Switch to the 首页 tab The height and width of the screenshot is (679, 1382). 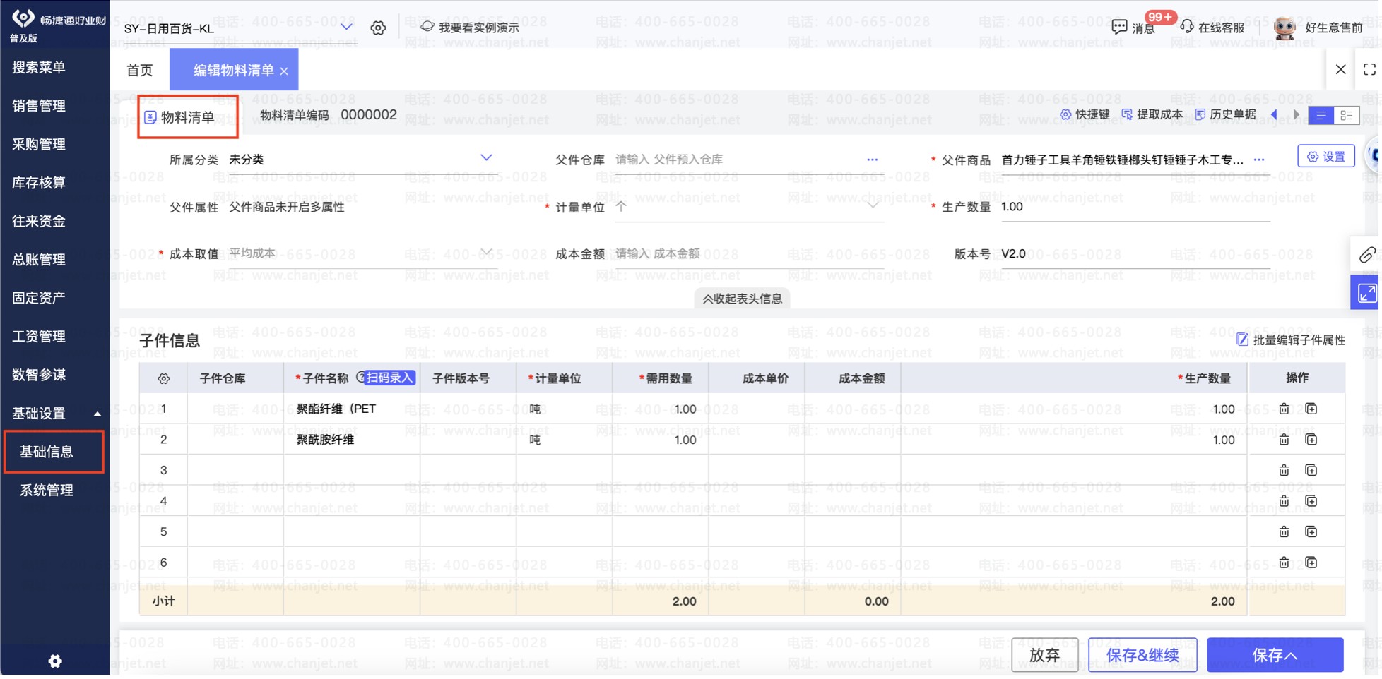coord(140,70)
